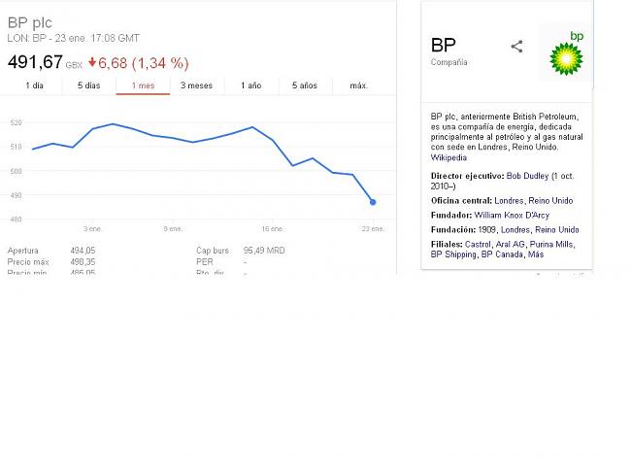Click the blue endpoint dot on chart

click(373, 202)
